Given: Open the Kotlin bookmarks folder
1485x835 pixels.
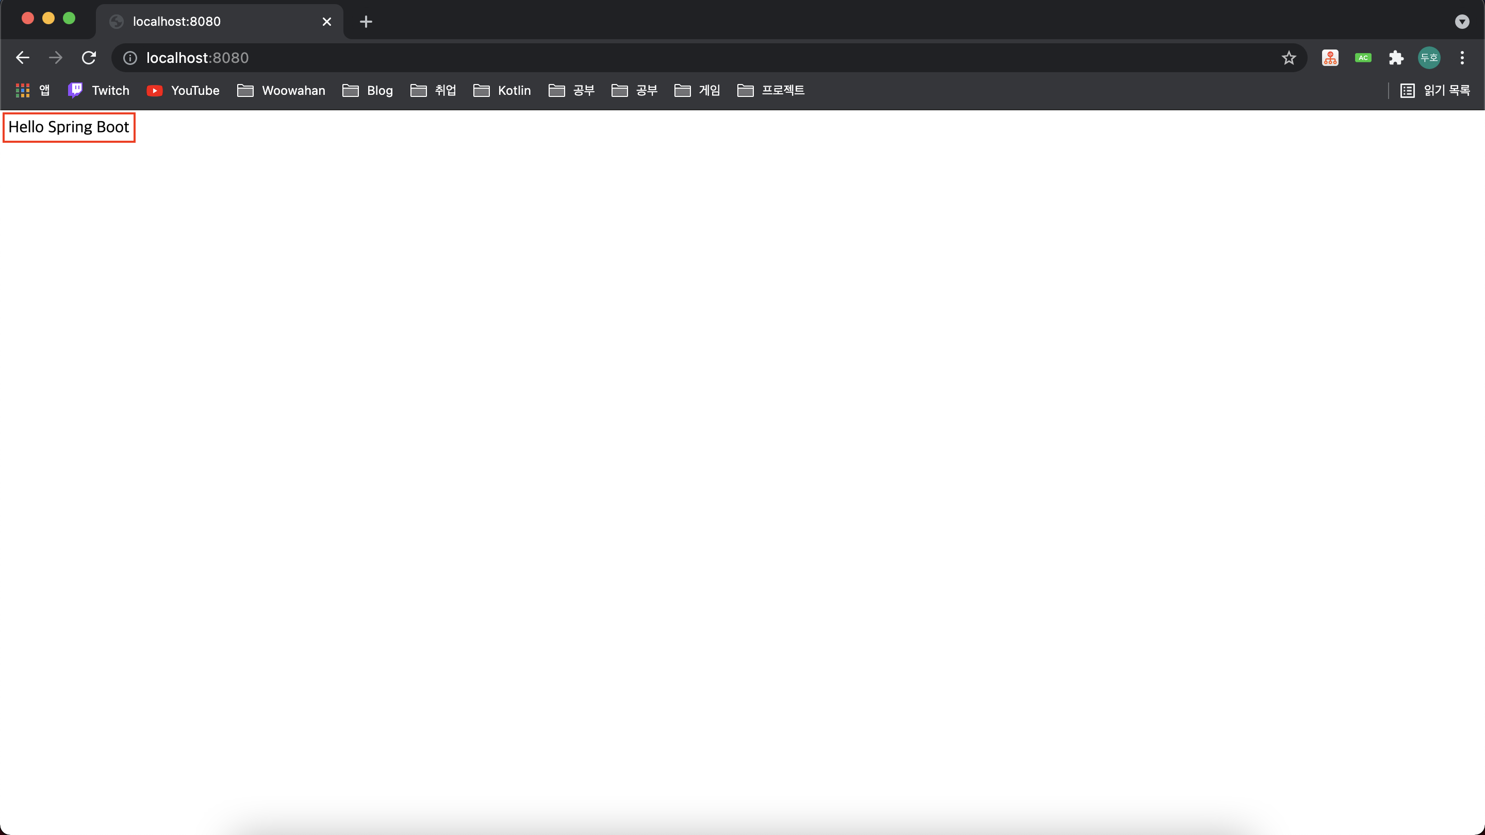Looking at the screenshot, I should point(502,91).
